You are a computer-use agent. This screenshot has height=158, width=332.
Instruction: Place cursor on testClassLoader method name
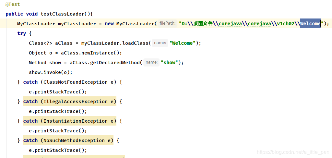(63, 14)
